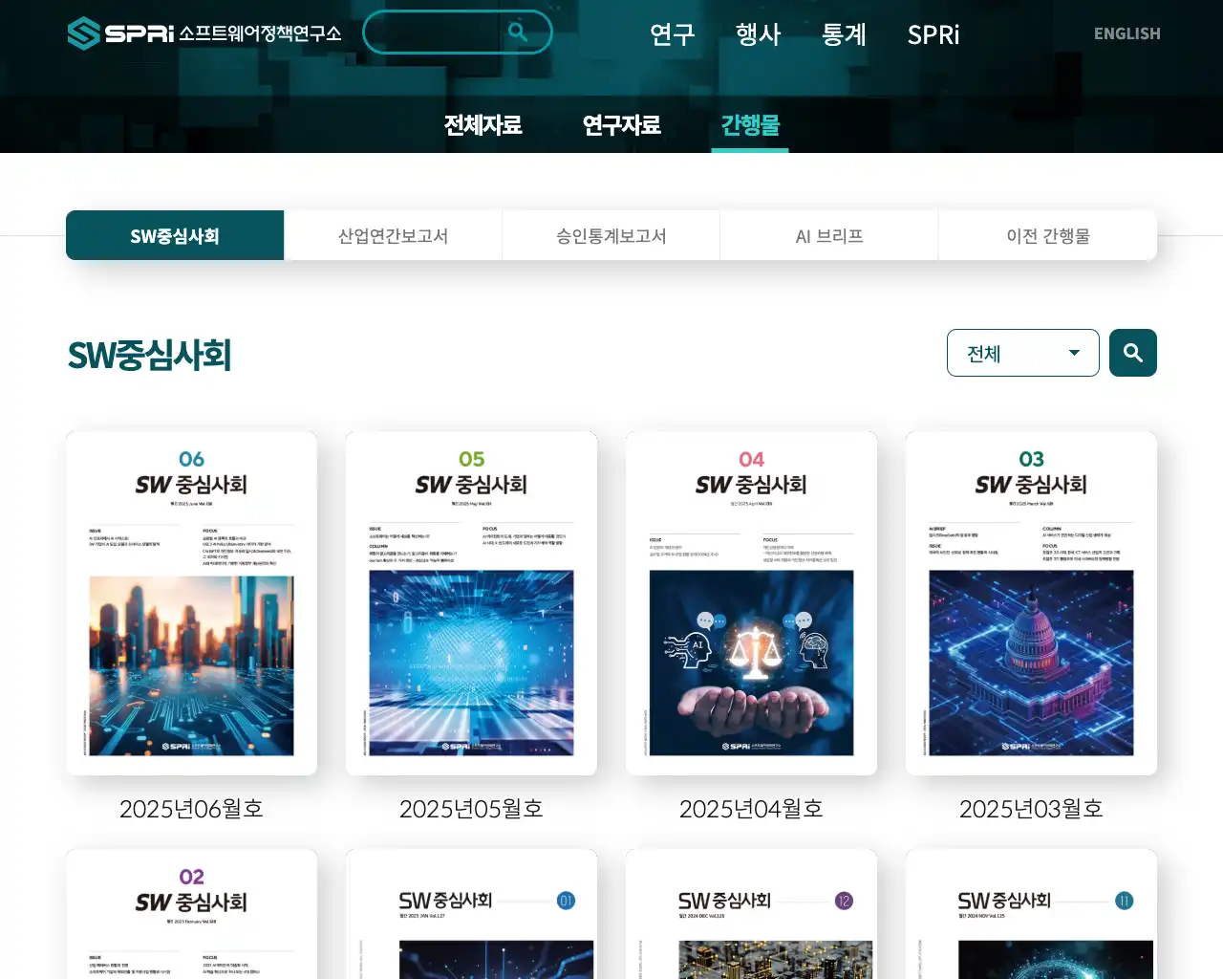Viewport: 1223px width, 979px height.
Task: Open the 02 February issue cover
Action: [191, 914]
